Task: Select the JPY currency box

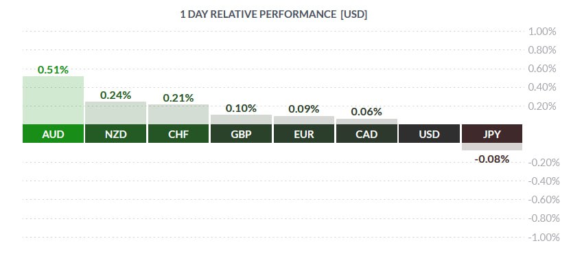Action: (x=492, y=134)
